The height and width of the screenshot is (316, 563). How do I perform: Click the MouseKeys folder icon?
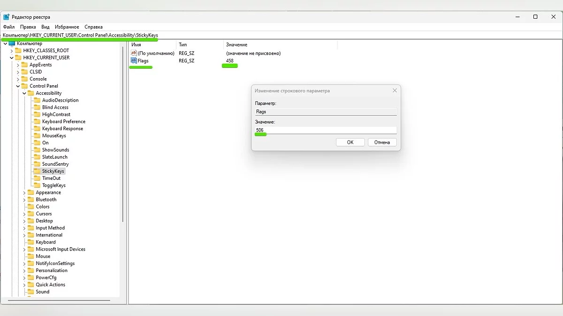[38, 136]
